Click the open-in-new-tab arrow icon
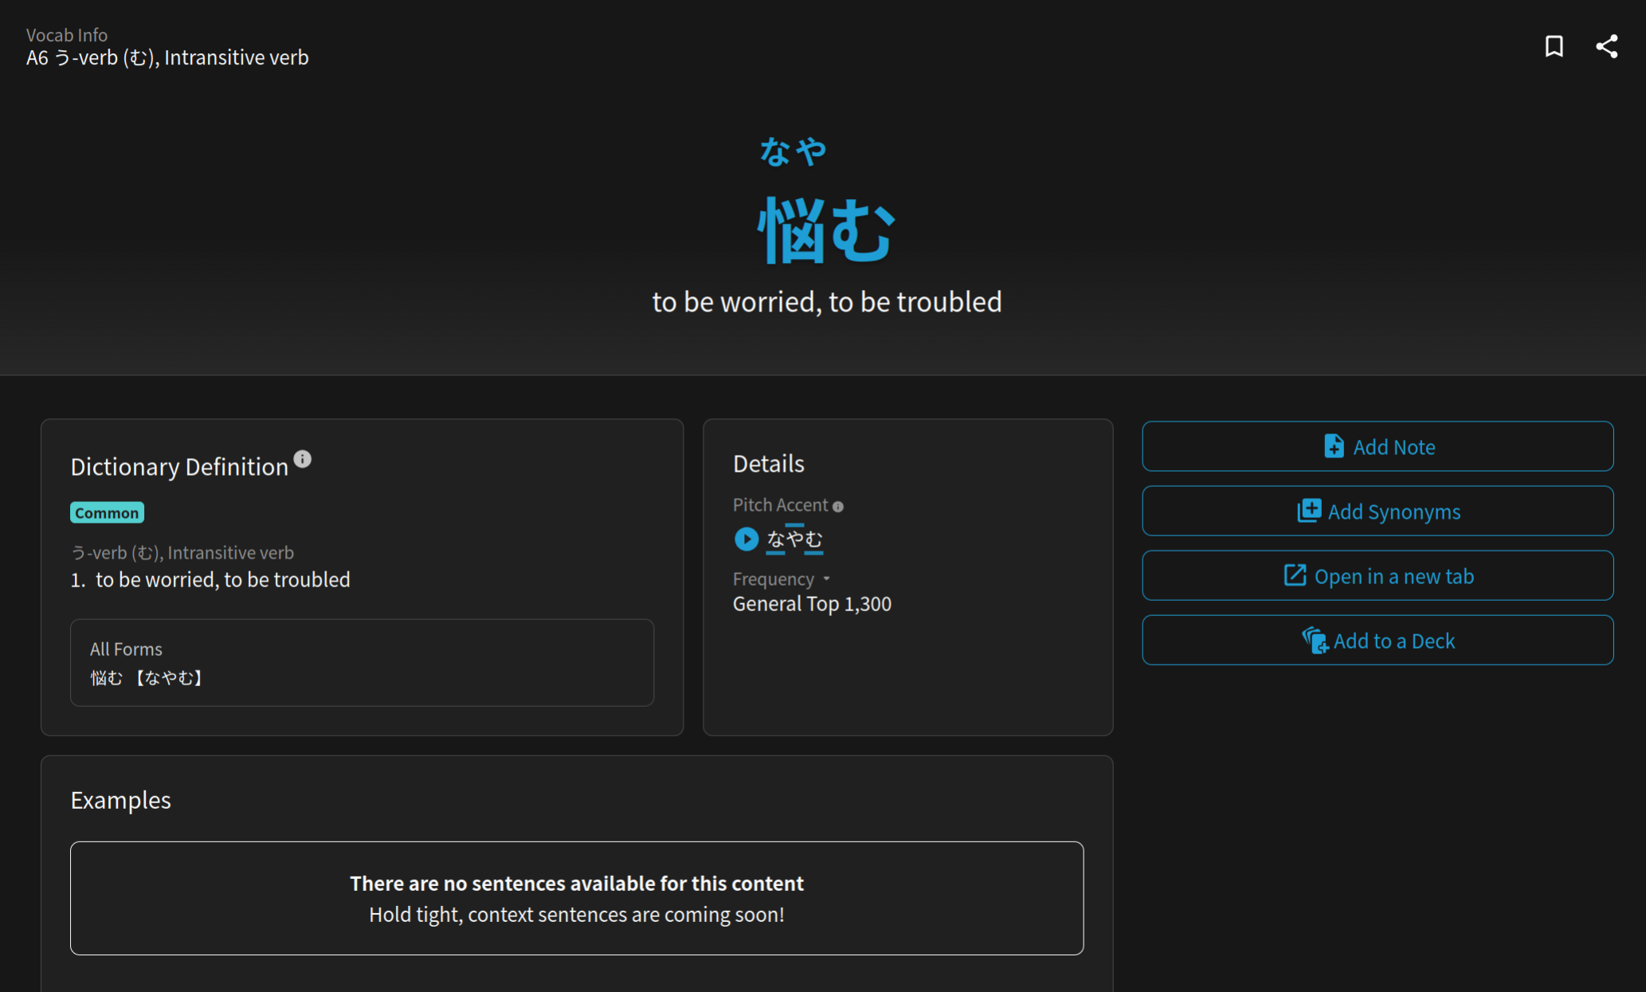The height and width of the screenshot is (992, 1646). (x=1295, y=575)
